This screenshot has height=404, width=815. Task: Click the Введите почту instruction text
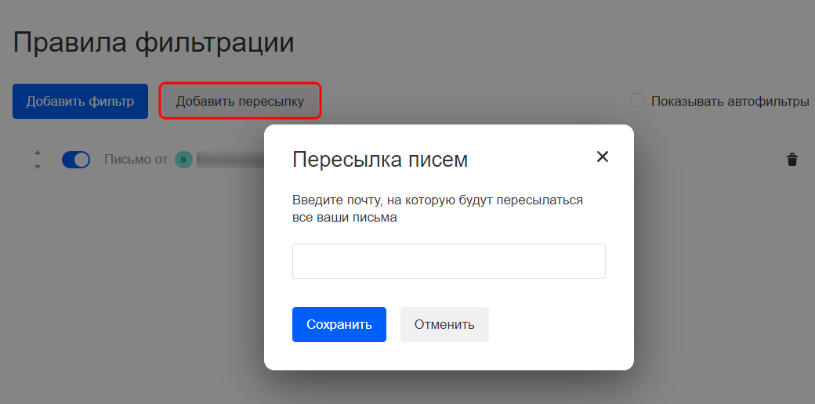(x=437, y=200)
